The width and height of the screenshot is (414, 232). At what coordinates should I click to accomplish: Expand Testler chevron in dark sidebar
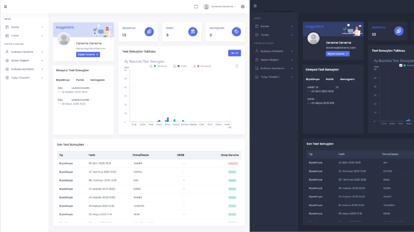click(x=292, y=35)
